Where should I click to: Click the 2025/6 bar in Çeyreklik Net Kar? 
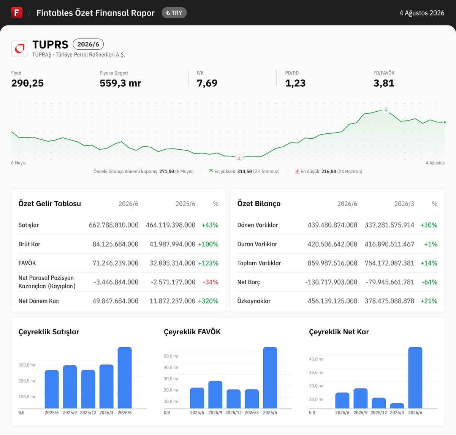pyautogui.click(x=342, y=400)
